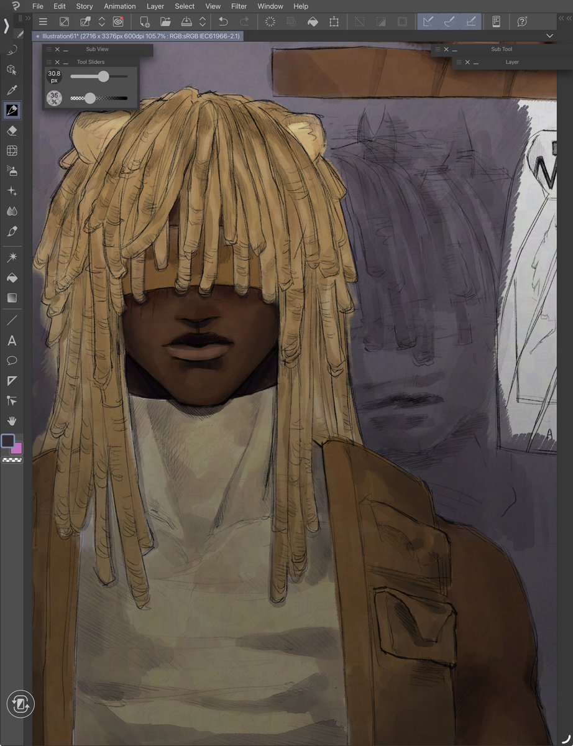Select the Auto select magic wand
Viewport: 573px width, 746px height.
12,257
